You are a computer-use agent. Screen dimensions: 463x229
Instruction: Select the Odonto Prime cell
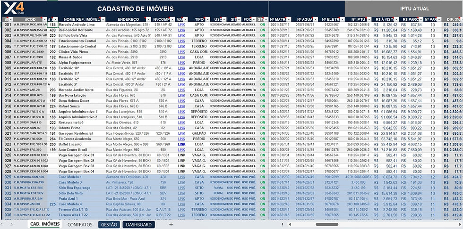[81, 128]
